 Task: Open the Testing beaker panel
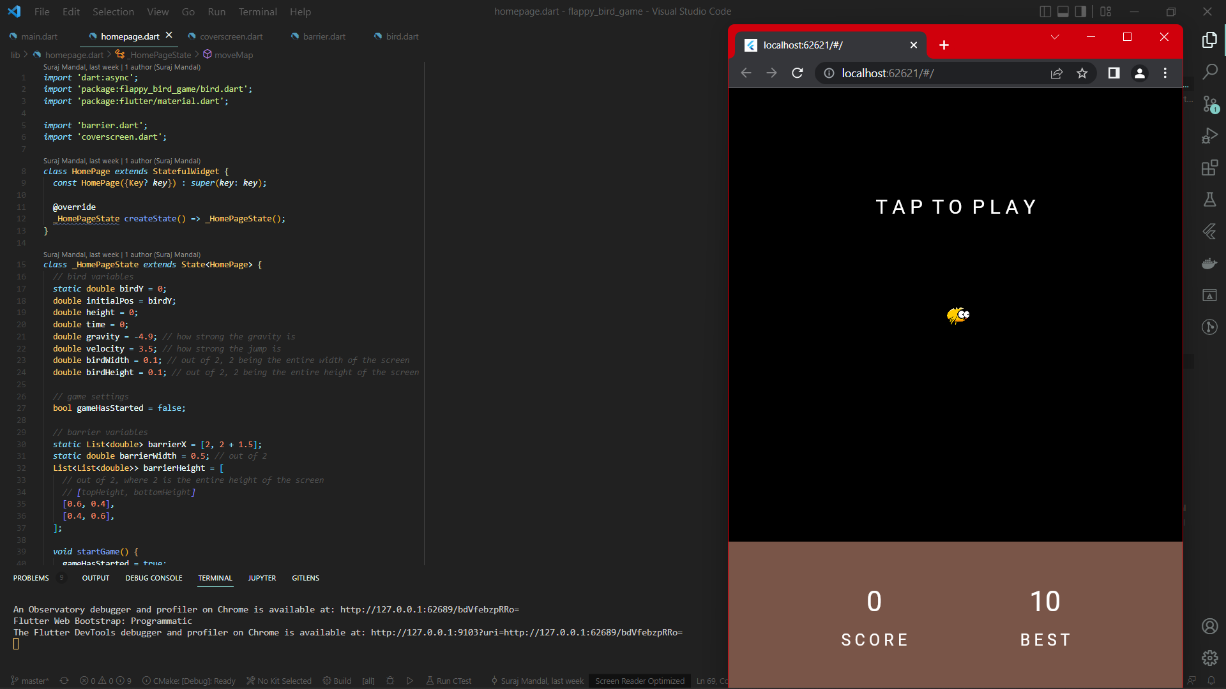(1210, 199)
